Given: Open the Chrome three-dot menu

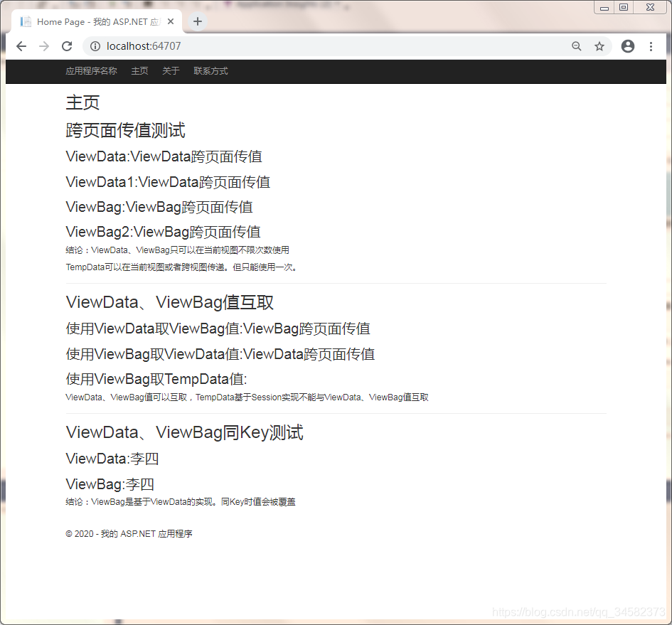Looking at the screenshot, I should (x=651, y=46).
